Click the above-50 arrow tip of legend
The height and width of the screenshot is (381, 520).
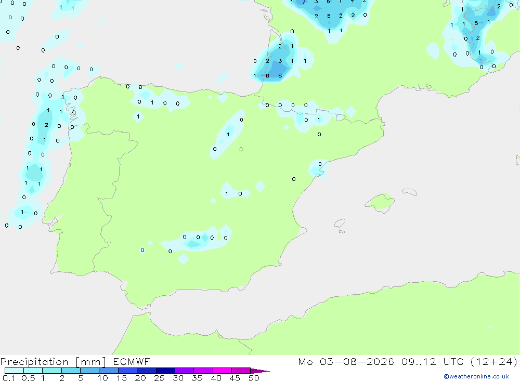pos(260,371)
